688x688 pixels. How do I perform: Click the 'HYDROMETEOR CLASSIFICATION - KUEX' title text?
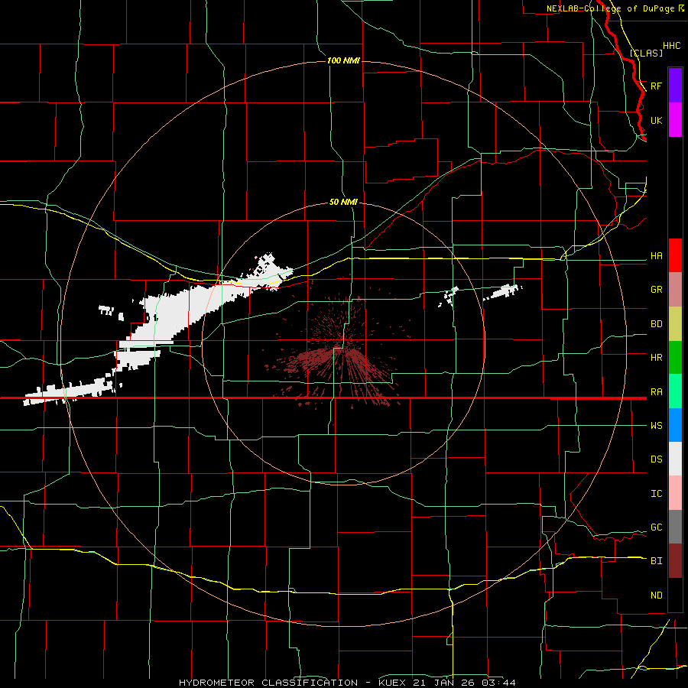pos(292,683)
